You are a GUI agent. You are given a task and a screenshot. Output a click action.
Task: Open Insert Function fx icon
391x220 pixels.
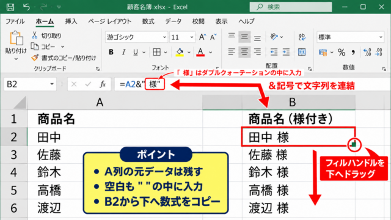103,84
